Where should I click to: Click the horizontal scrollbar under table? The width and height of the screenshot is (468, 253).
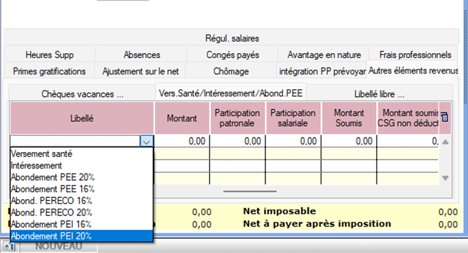250,191
